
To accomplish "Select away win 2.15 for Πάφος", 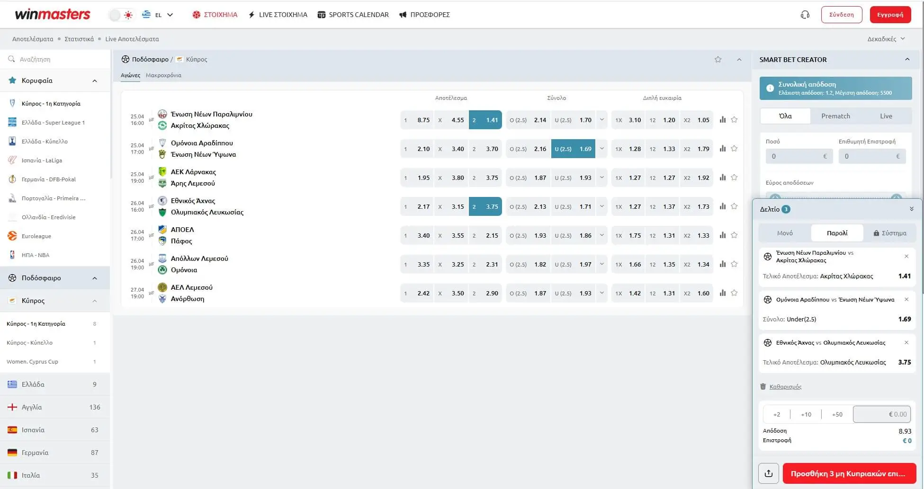I will coord(485,235).
